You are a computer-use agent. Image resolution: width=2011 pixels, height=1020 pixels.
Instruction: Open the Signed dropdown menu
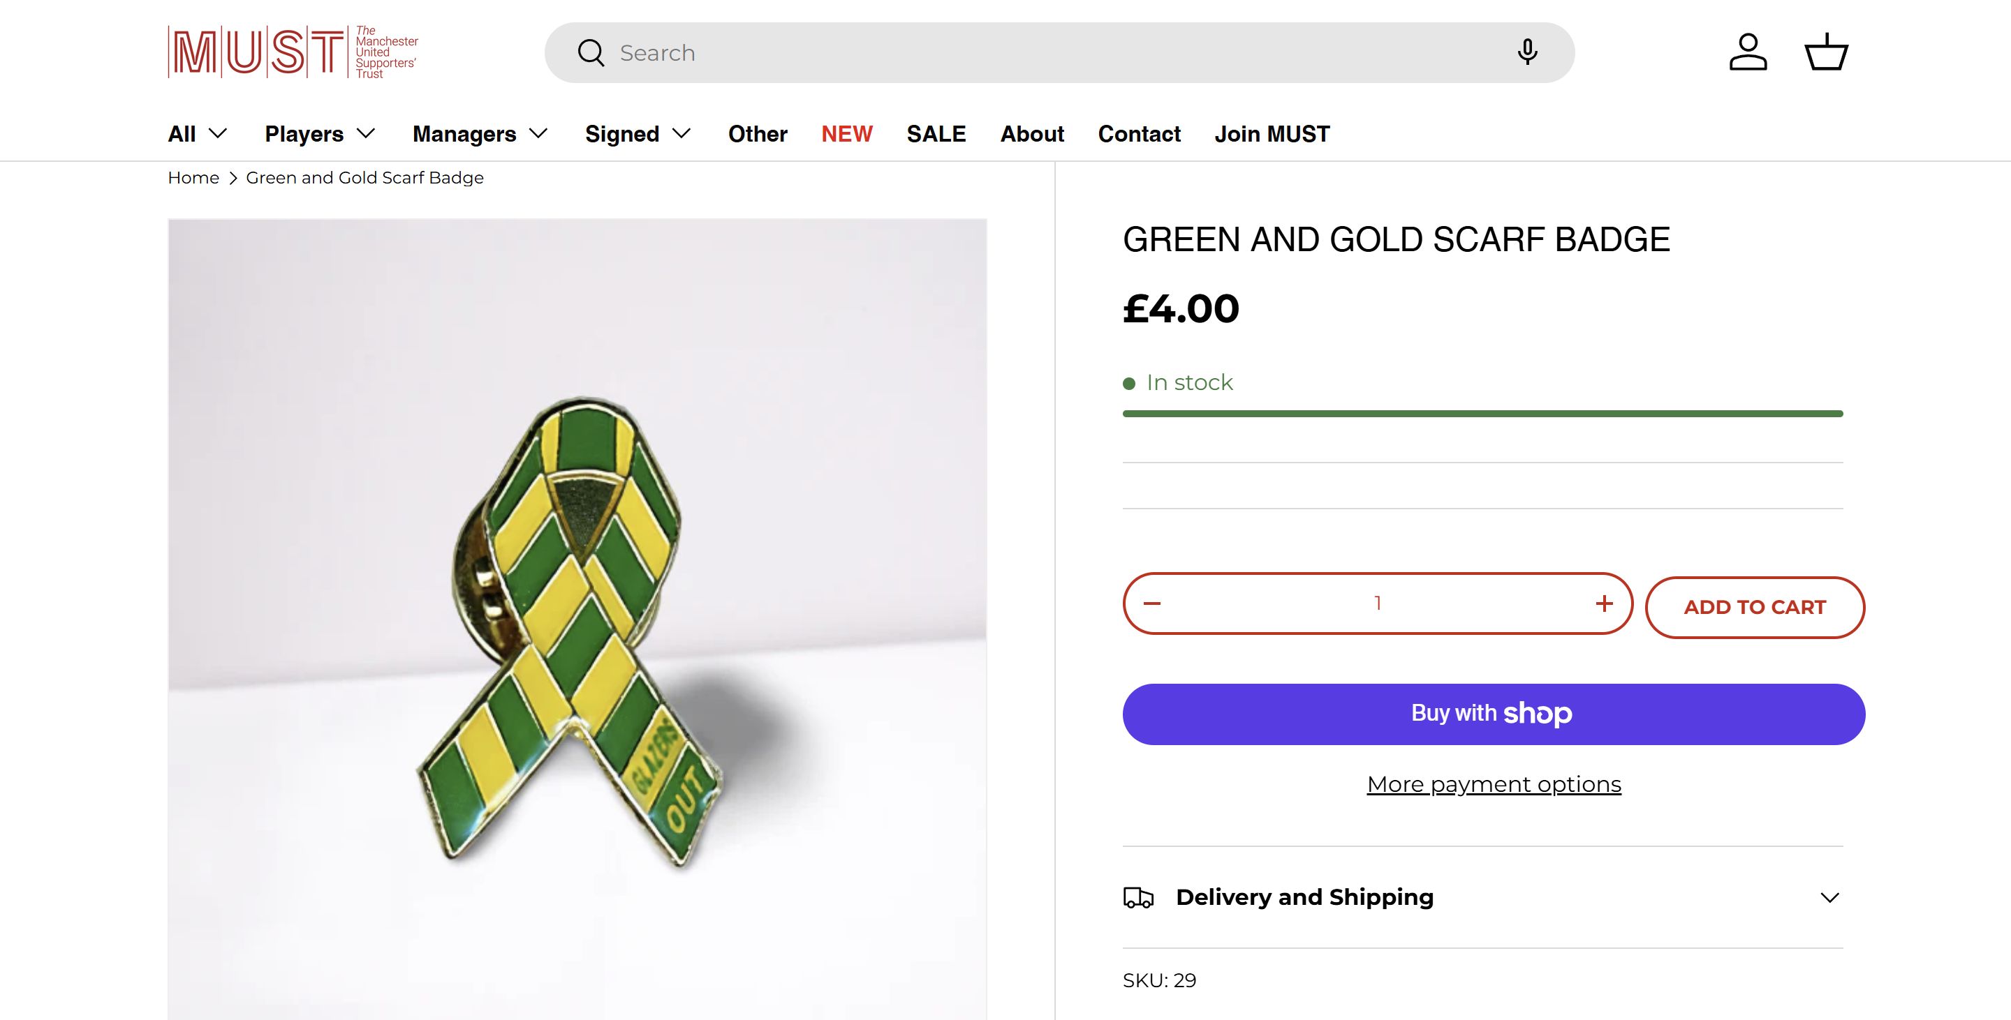pos(638,134)
